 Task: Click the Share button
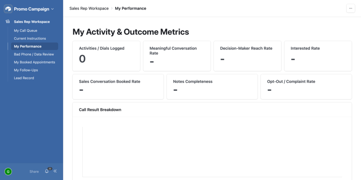click(x=34, y=172)
